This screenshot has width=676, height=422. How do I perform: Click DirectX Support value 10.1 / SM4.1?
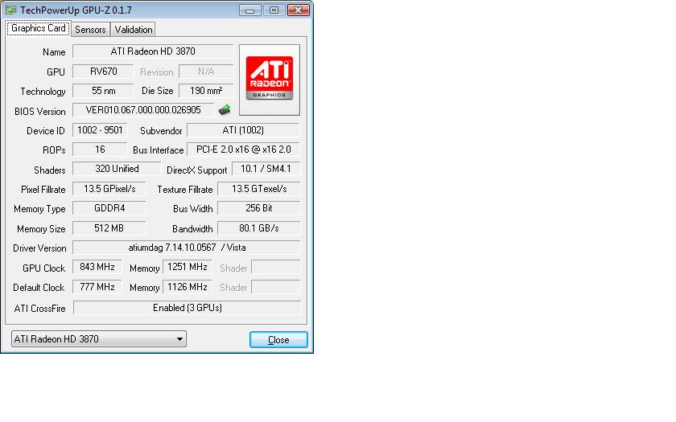(266, 169)
